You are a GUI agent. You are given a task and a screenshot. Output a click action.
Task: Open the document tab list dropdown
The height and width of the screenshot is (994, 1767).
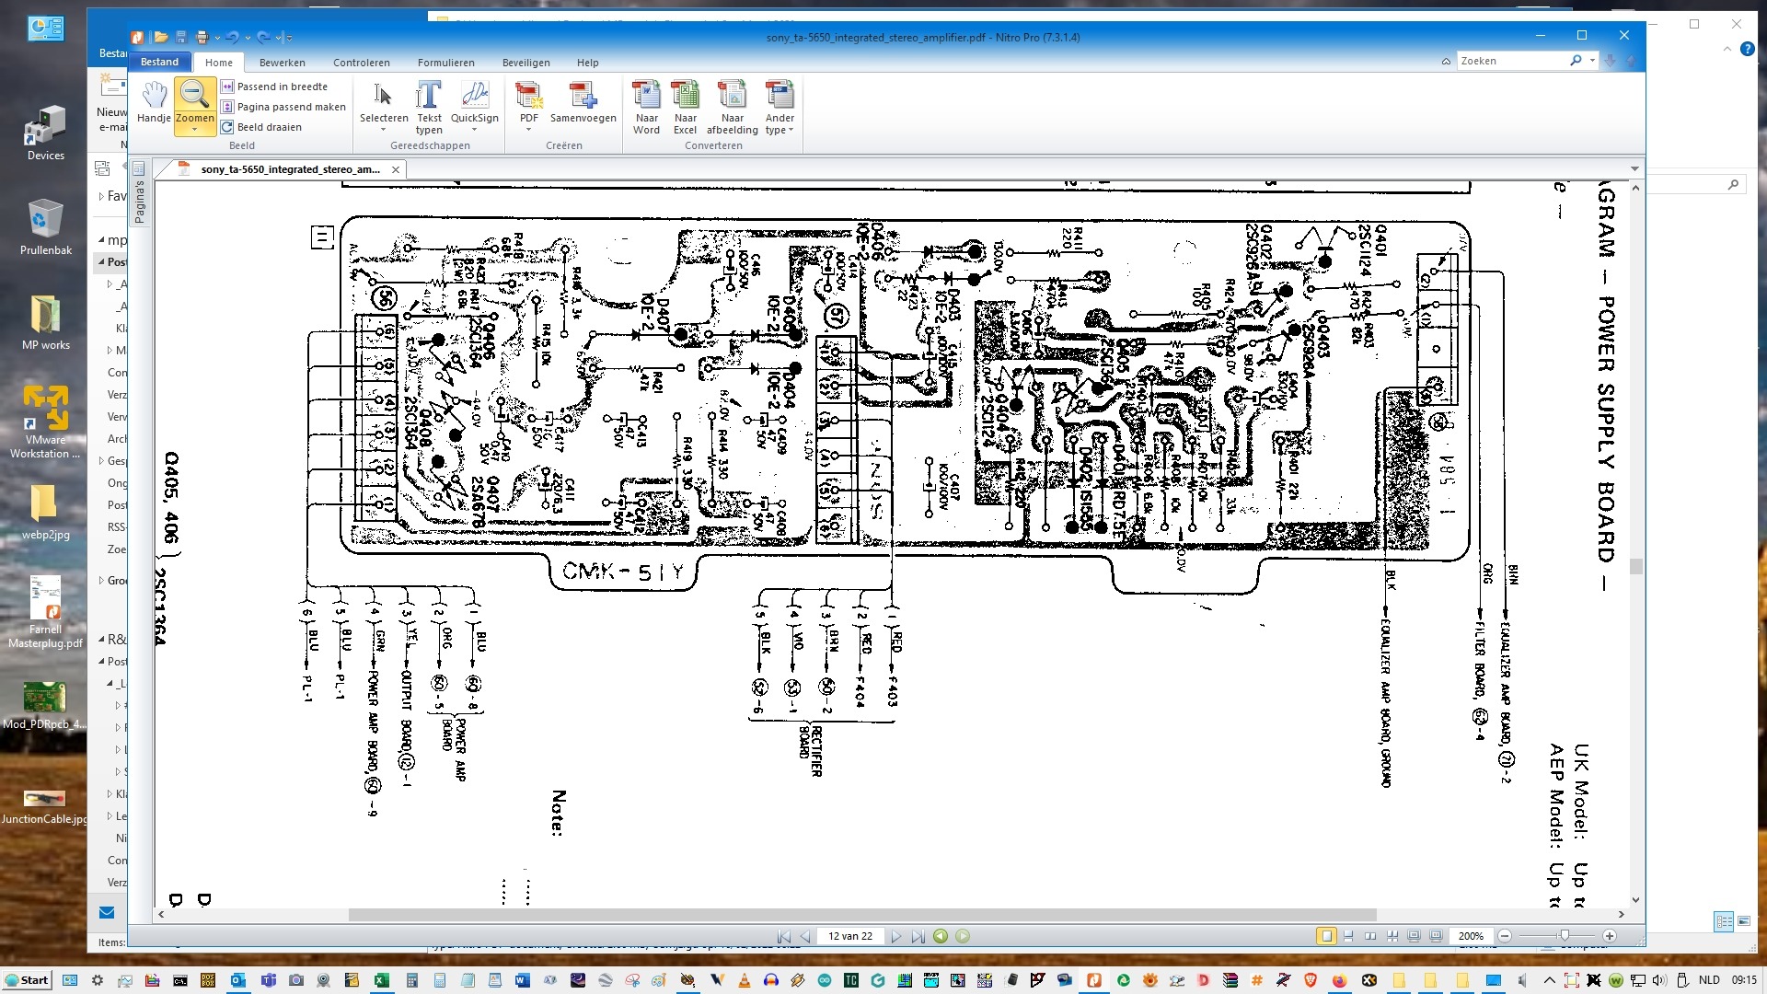pos(1634,169)
